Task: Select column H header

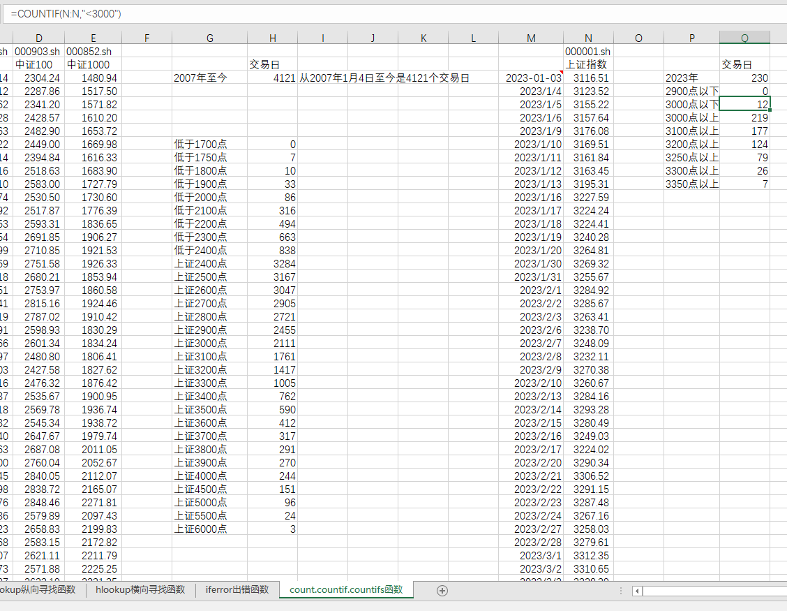Action: click(x=272, y=38)
